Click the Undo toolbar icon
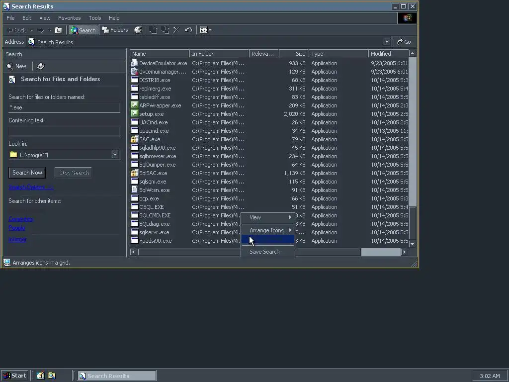This screenshot has width=509, height=382. 188,30
